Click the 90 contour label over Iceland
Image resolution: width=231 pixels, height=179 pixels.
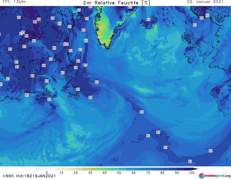148,20
